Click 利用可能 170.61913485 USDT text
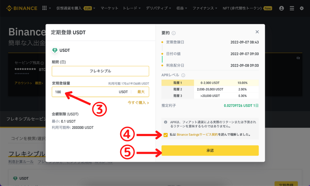The image size is (310, 186). coord(129,83)
